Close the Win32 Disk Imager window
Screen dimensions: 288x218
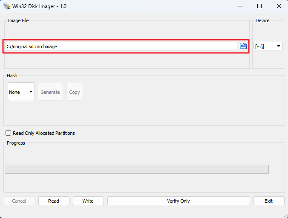click(278, 6)
